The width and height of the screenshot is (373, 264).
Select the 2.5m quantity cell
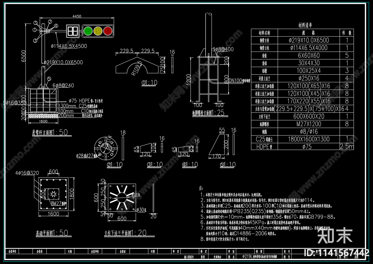[347, 146]
